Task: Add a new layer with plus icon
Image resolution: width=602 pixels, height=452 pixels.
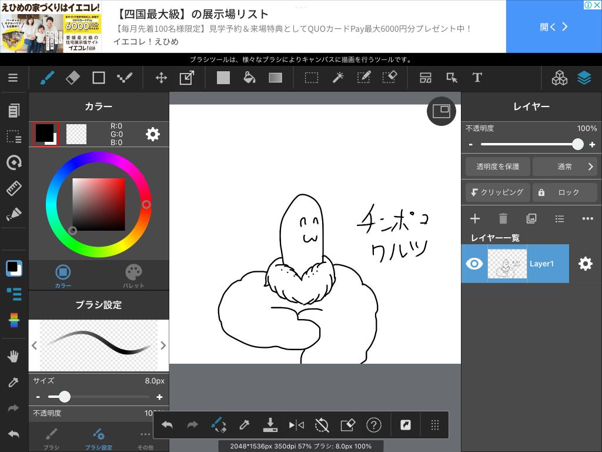Action: point(475,218)
